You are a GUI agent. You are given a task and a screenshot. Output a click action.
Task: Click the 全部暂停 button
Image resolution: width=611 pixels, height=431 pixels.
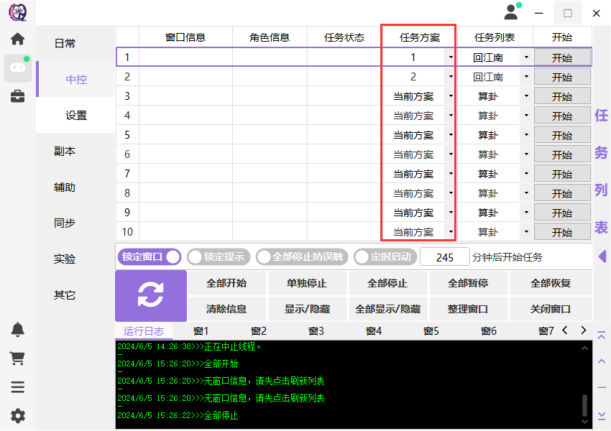point(468,283)
